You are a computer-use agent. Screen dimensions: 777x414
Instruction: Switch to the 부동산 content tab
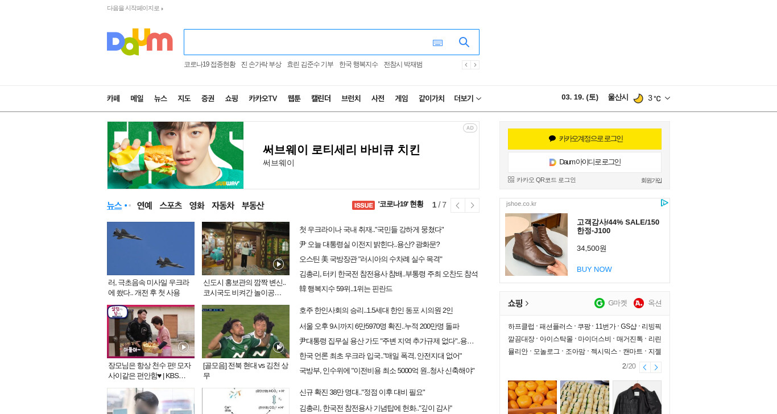tap(253, 205)
